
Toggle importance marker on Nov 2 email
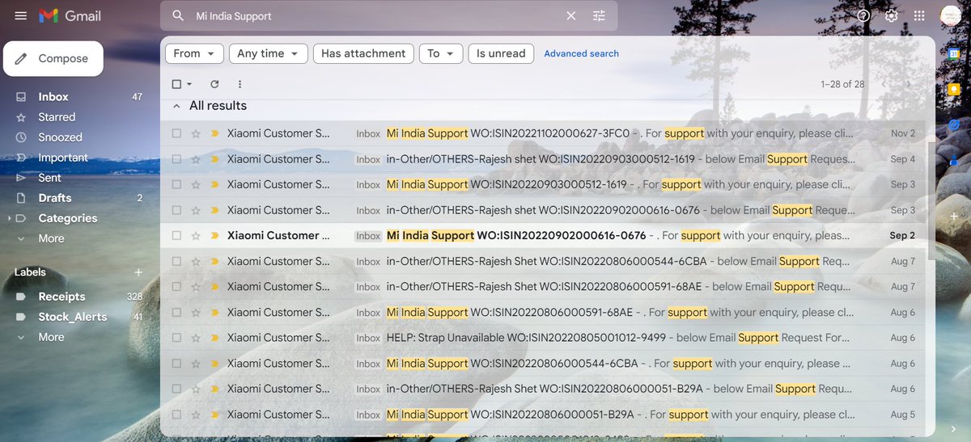click(x=214, y=133)
